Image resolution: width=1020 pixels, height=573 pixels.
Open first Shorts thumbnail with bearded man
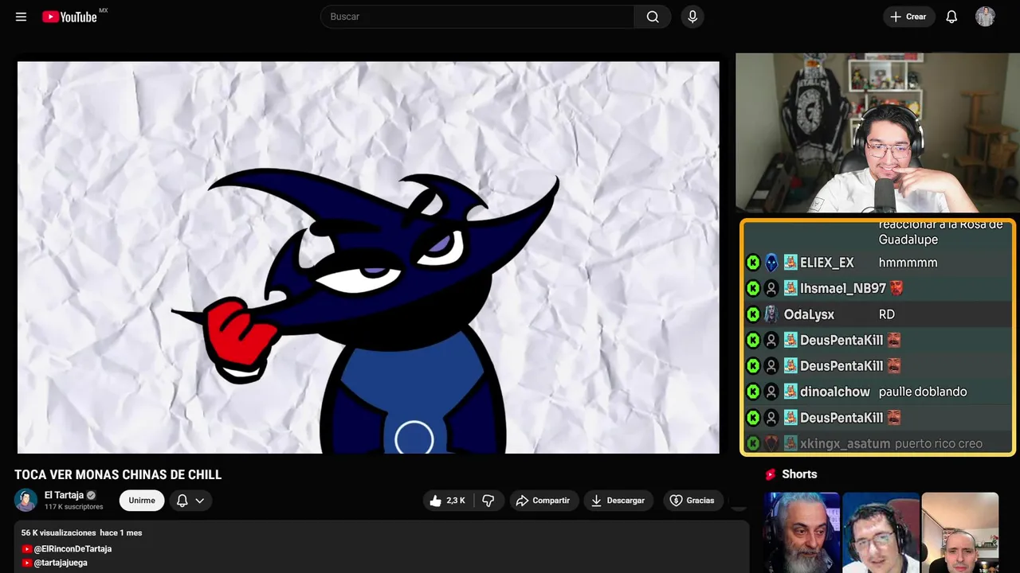coord(802,532)
